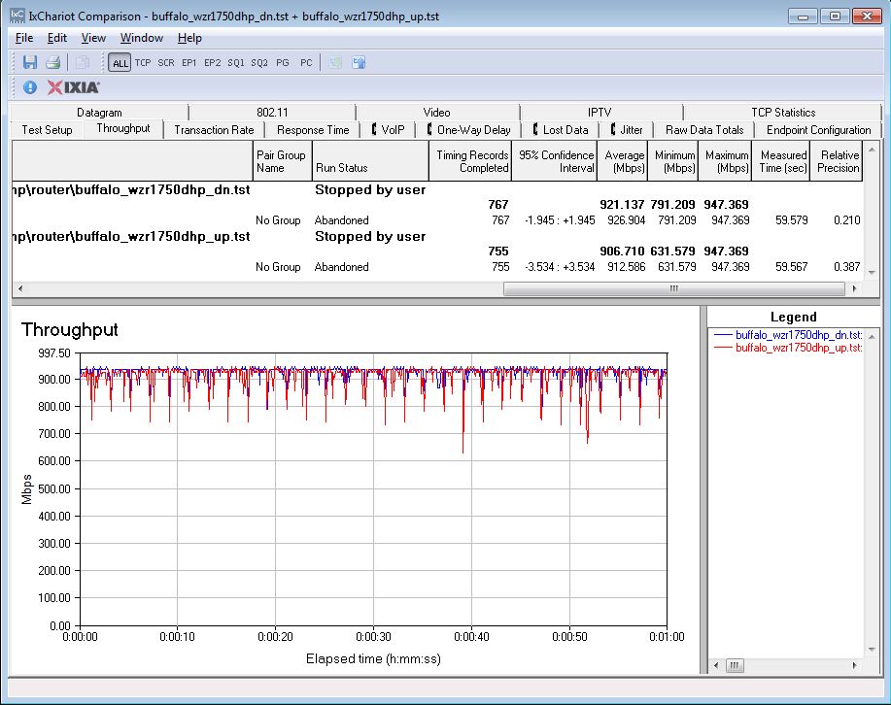Open the Jitter tab
The image size is (891, 705).
626,130
